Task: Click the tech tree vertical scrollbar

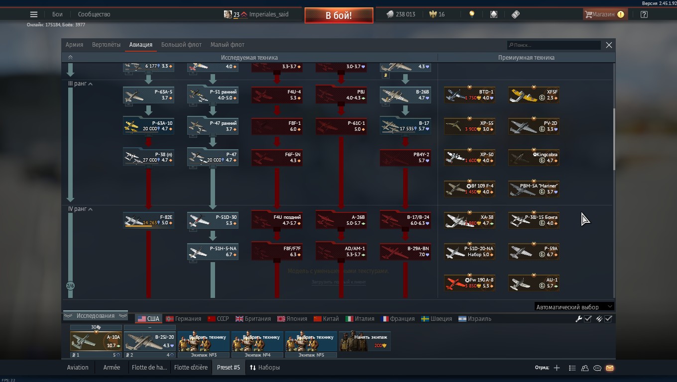Action: (614, 139)
